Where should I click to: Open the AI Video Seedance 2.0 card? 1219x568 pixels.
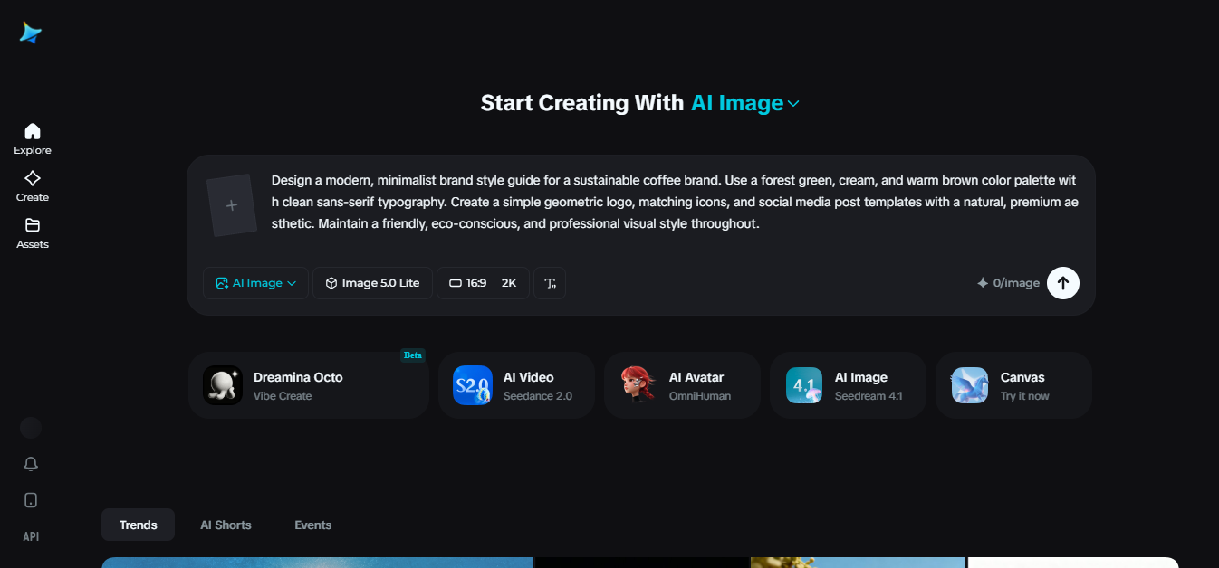[516, 385]
